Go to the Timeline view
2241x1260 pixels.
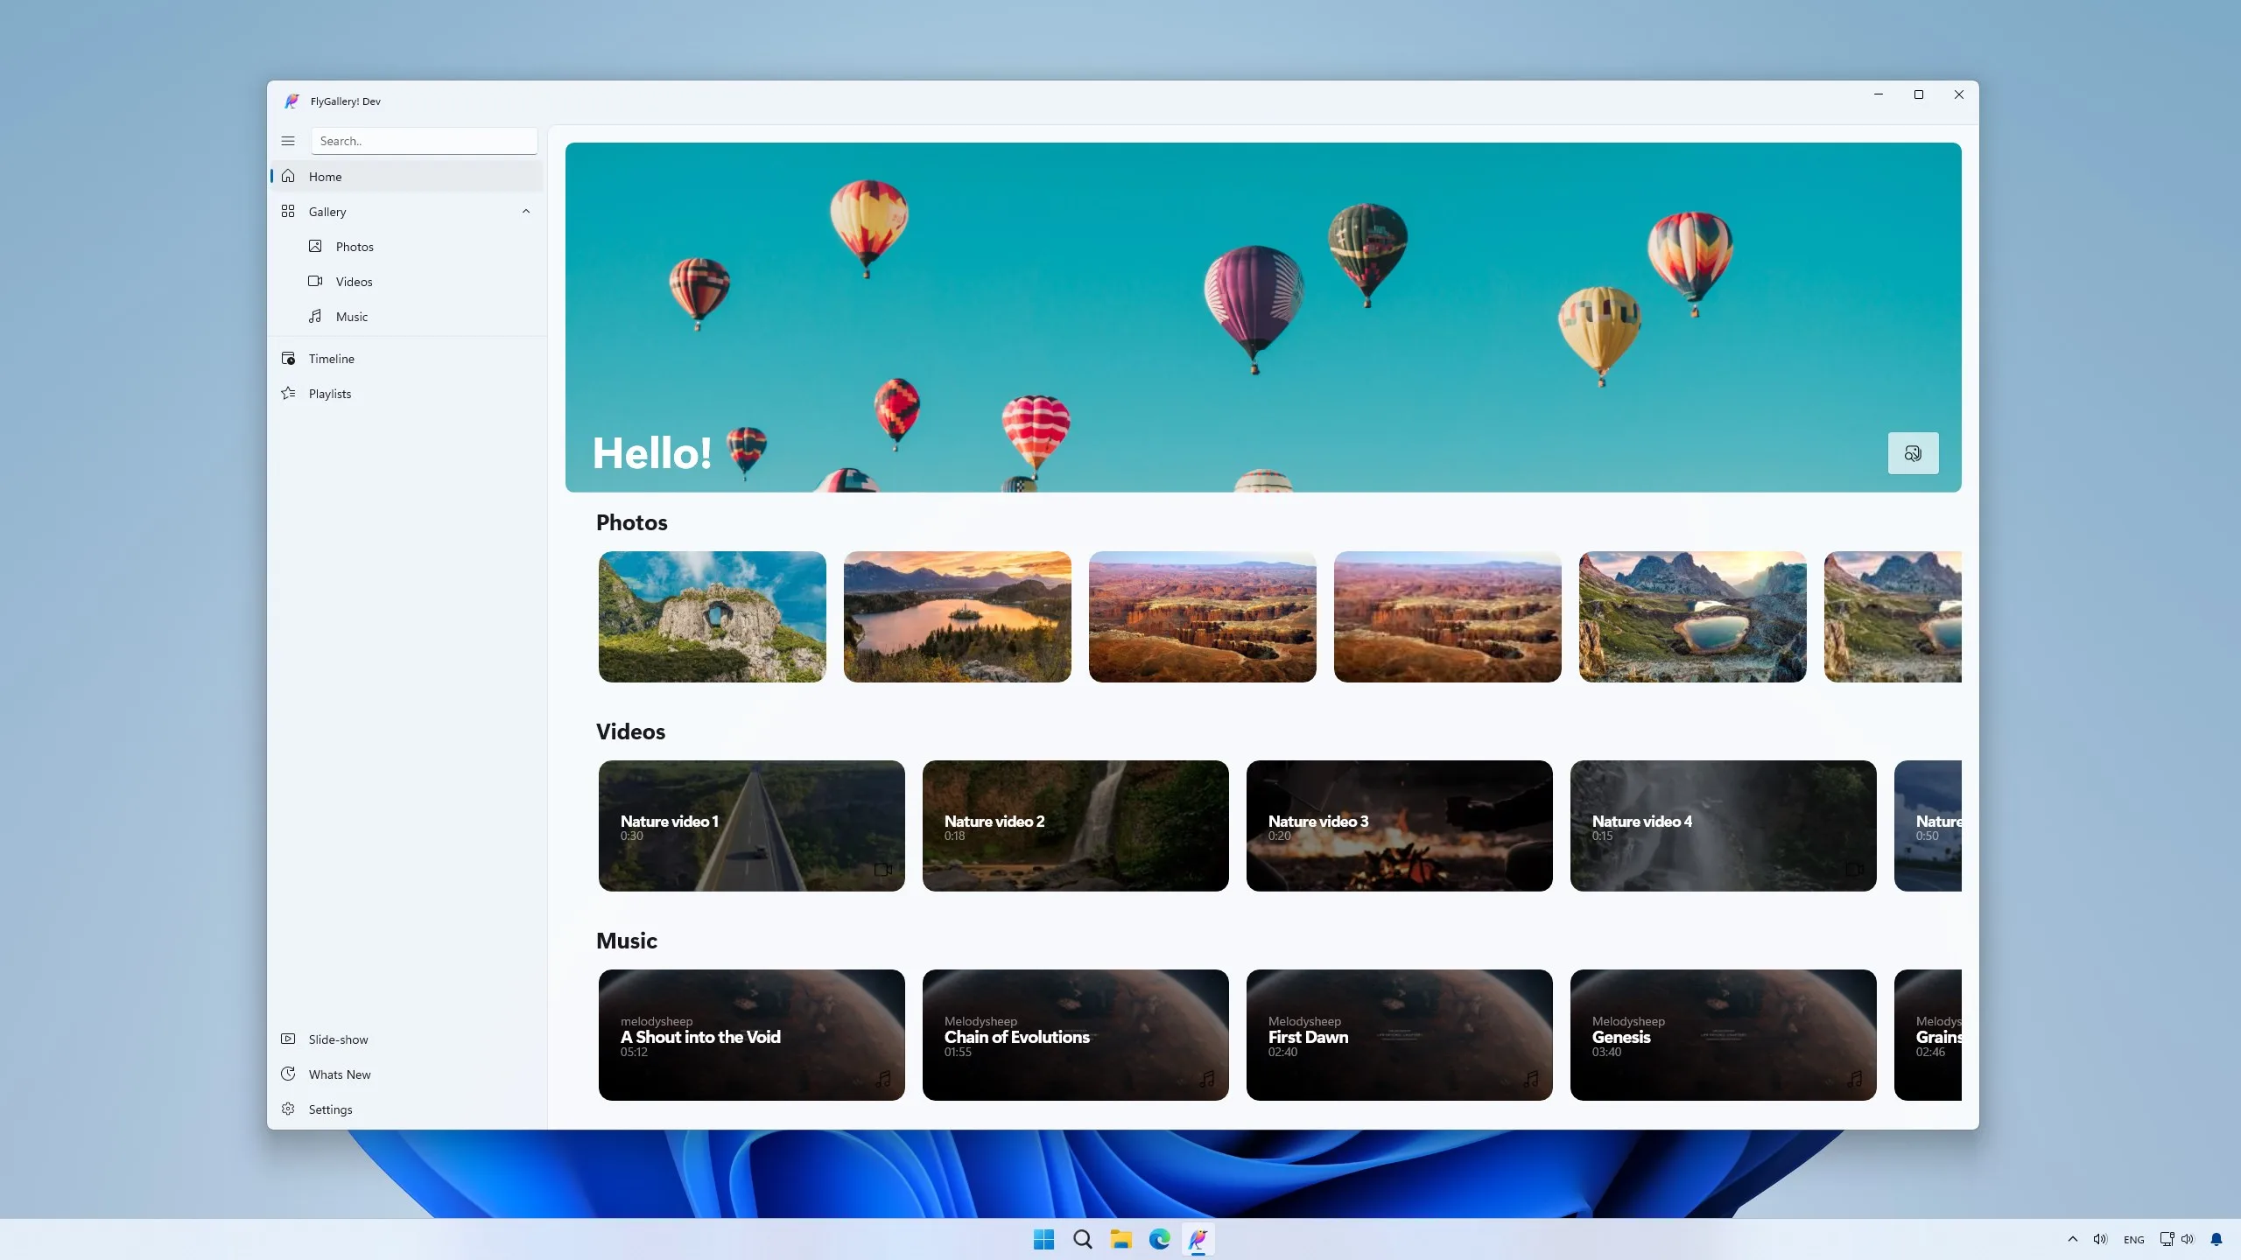(406, 359)
